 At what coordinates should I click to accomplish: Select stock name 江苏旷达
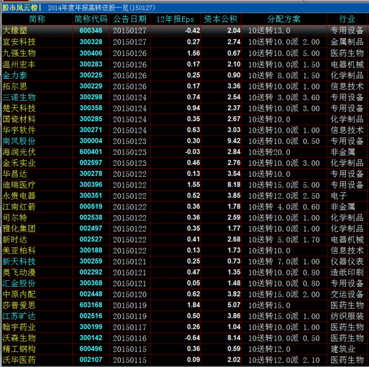[x=19, y=316]
